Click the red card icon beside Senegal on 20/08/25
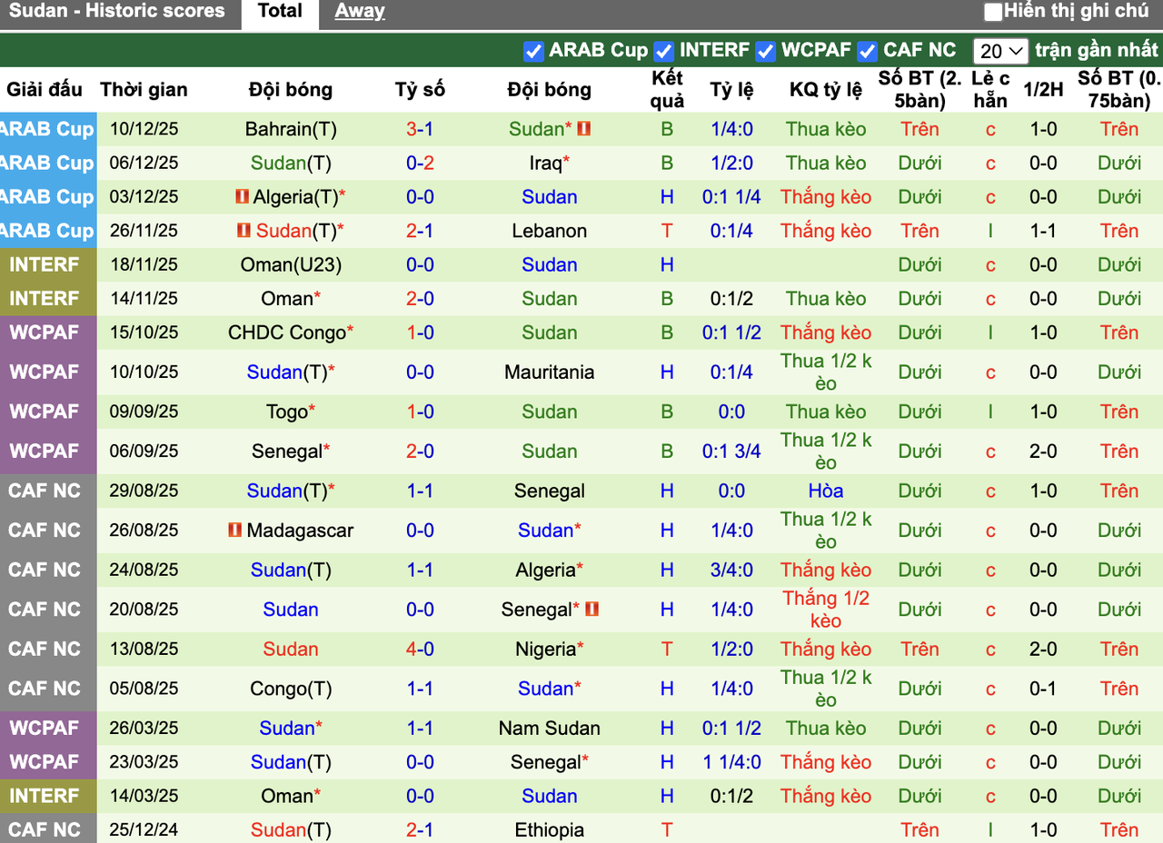The image size is (1163, 843). pos(591,609)
